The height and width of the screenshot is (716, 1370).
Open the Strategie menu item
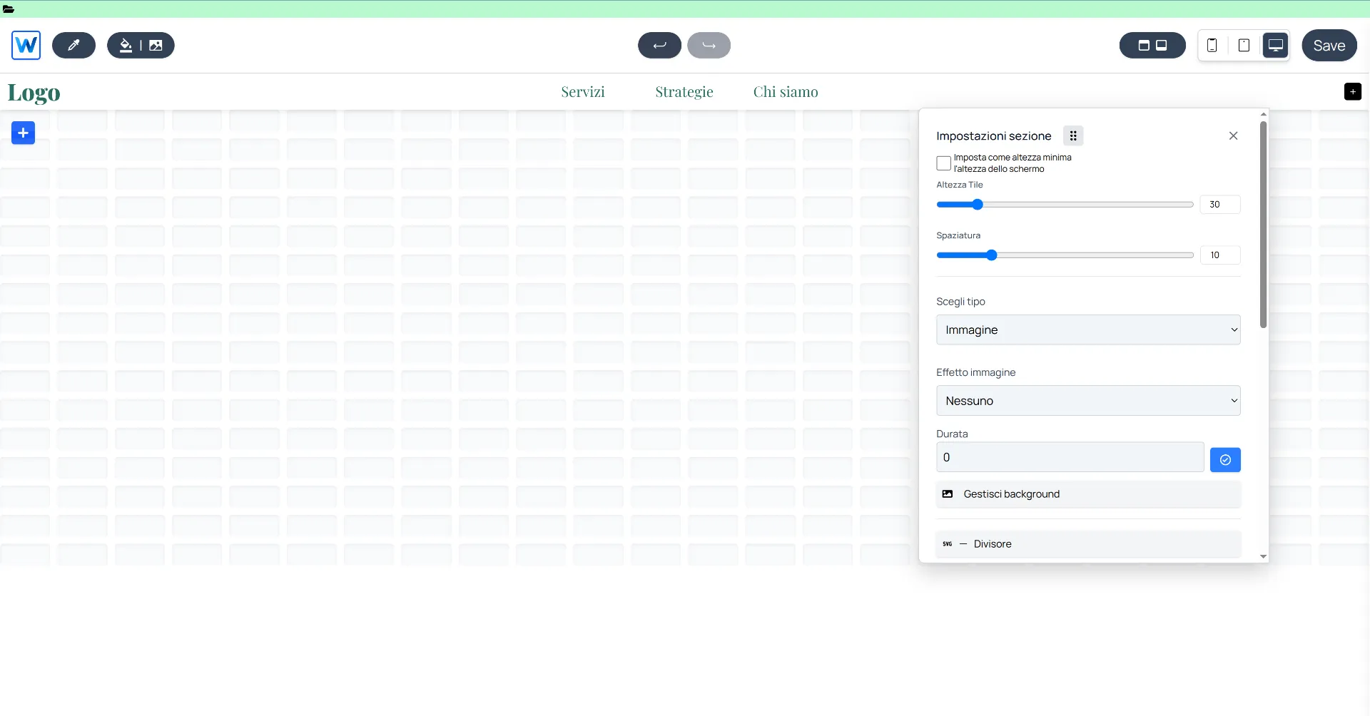pos(684,92)
